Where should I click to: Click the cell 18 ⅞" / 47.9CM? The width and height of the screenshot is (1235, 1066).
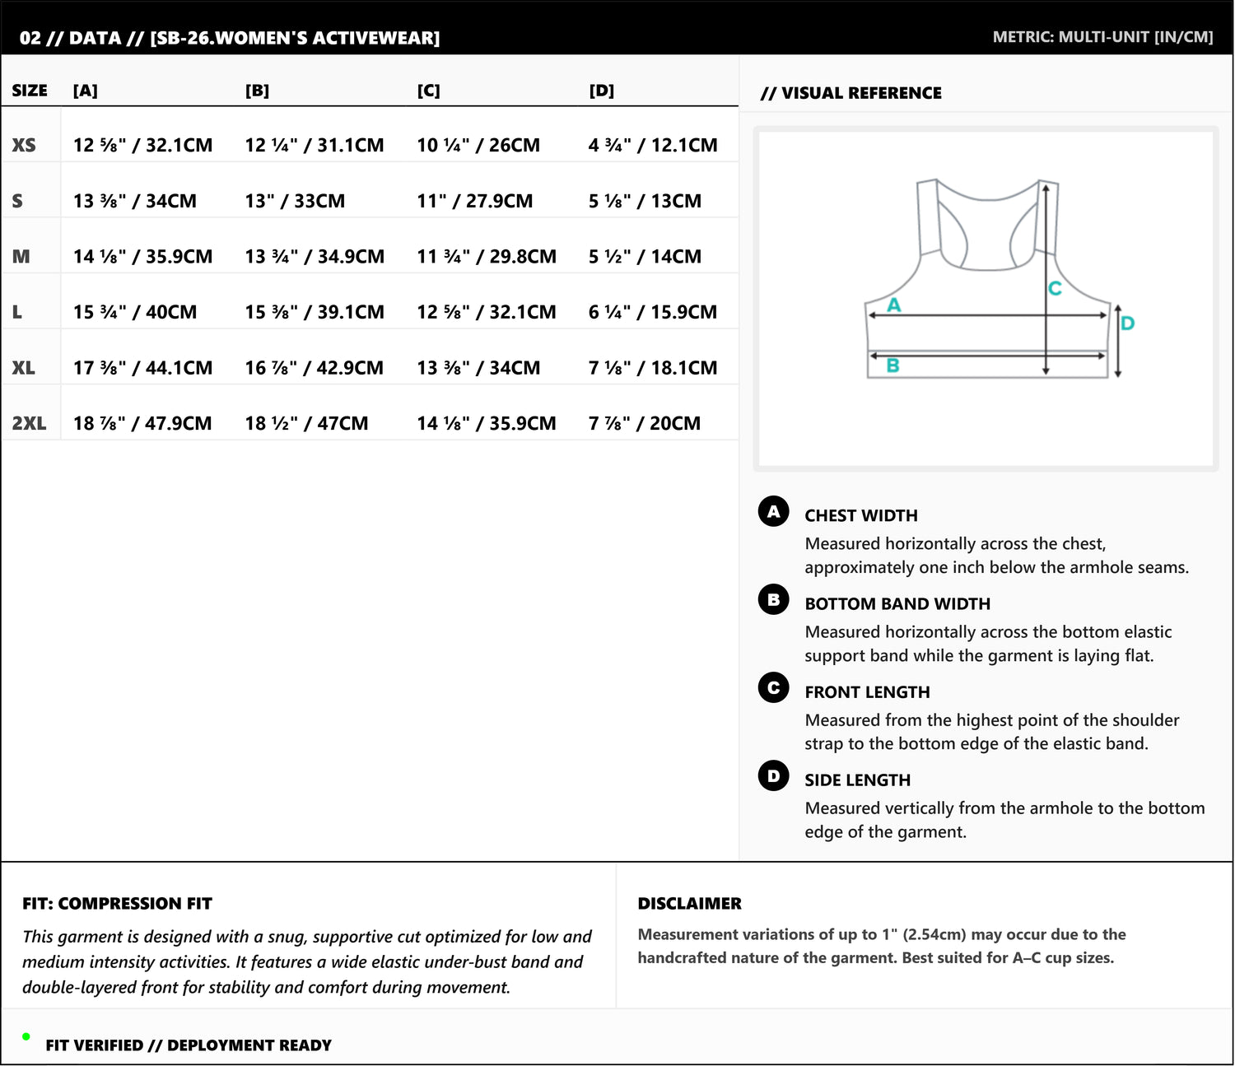coord(142,423)
